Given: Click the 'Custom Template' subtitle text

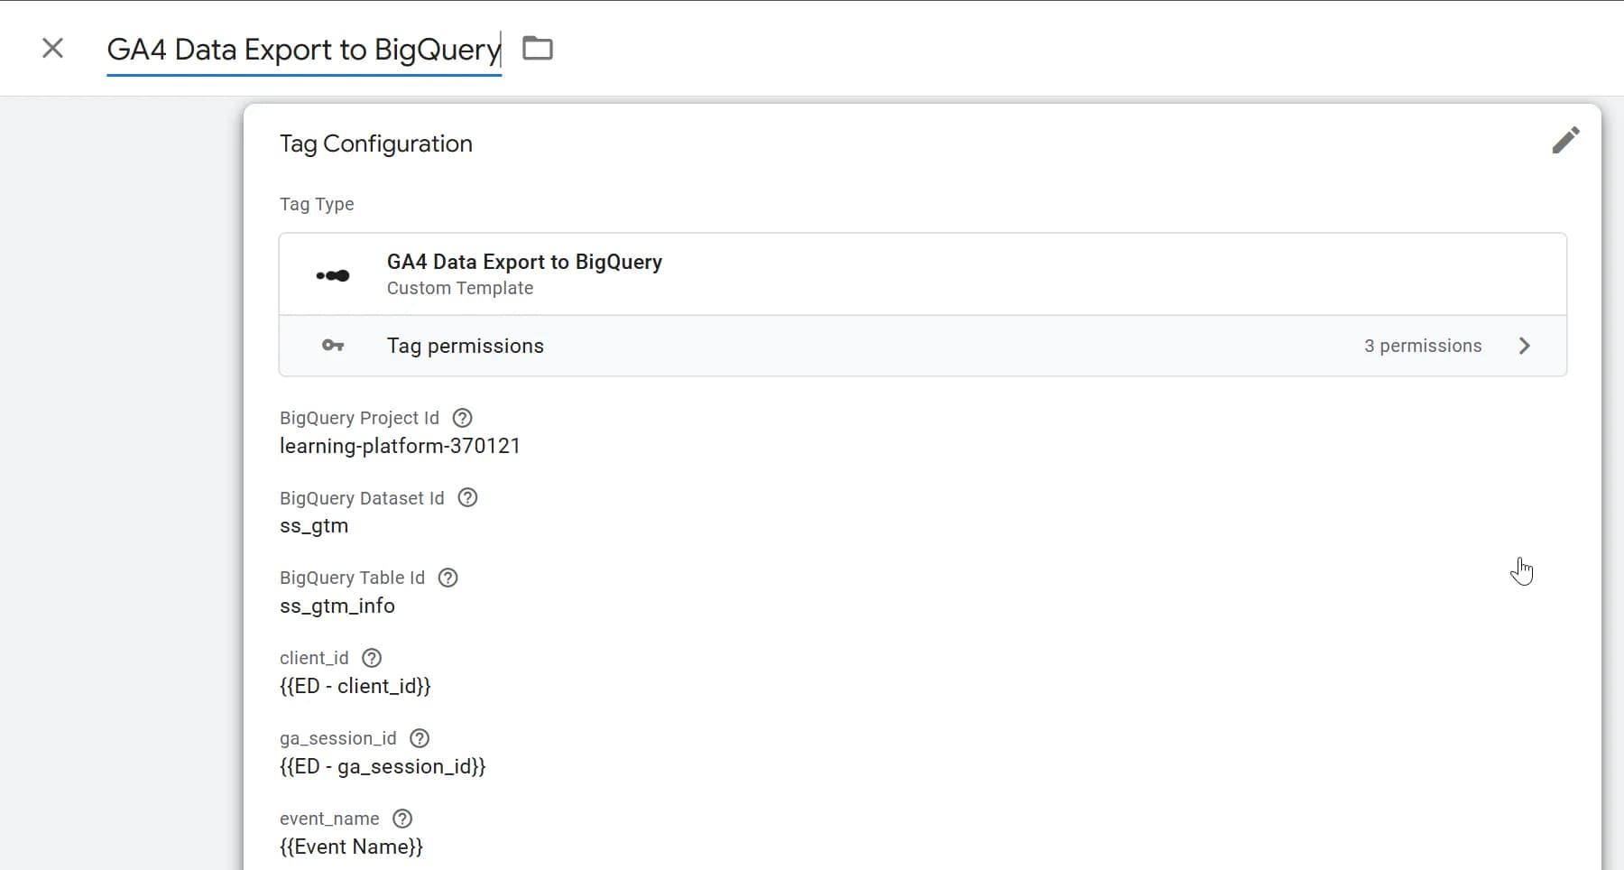Looking at the screenshot, I should pos(460,288).
